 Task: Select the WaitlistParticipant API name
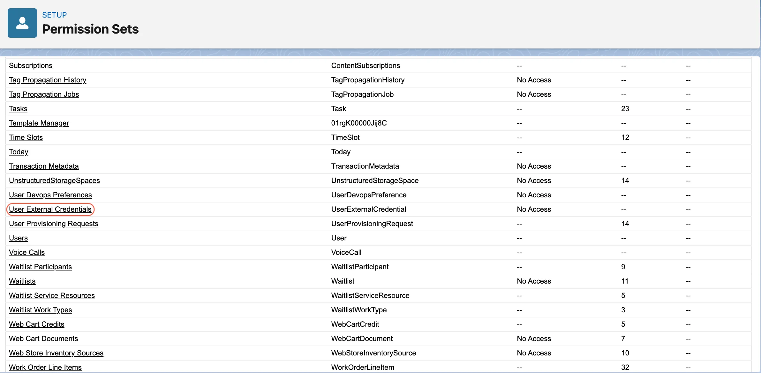[360, 267]
